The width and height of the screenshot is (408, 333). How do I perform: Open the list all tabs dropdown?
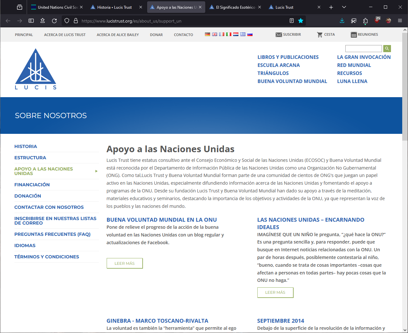click(344, 7)
